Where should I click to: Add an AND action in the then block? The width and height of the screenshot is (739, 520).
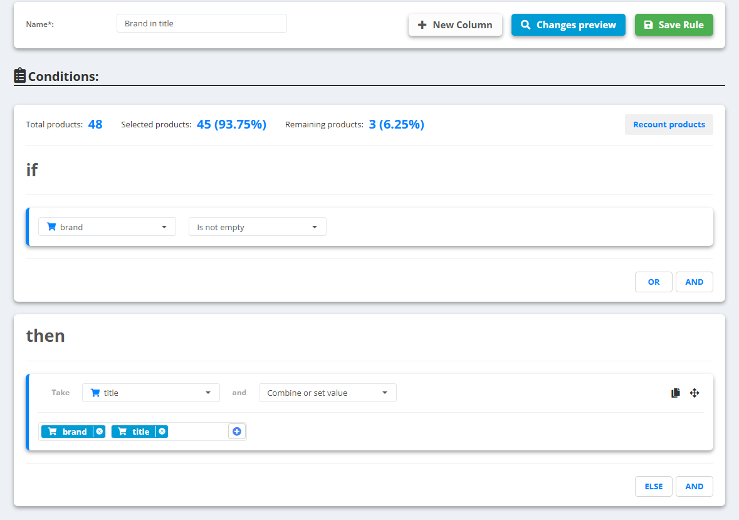pyautogui.click(x=694, y=487)
